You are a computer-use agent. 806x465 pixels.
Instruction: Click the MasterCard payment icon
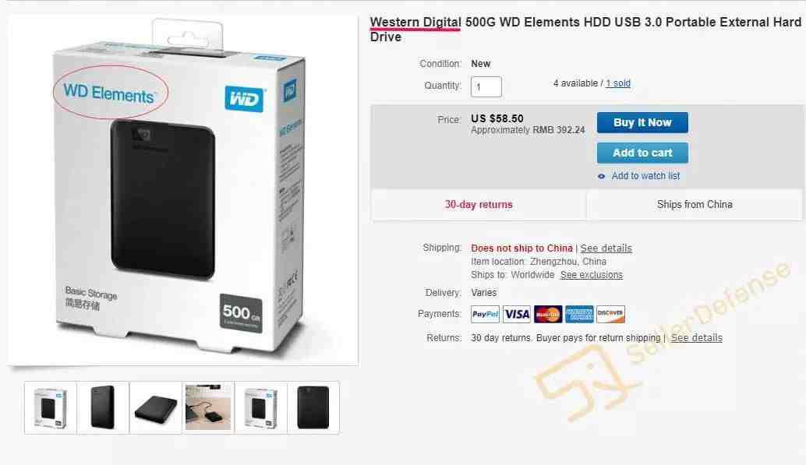click(548, 314)
